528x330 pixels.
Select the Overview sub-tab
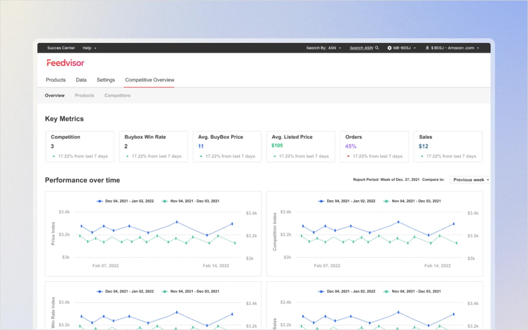coord(55,95)
